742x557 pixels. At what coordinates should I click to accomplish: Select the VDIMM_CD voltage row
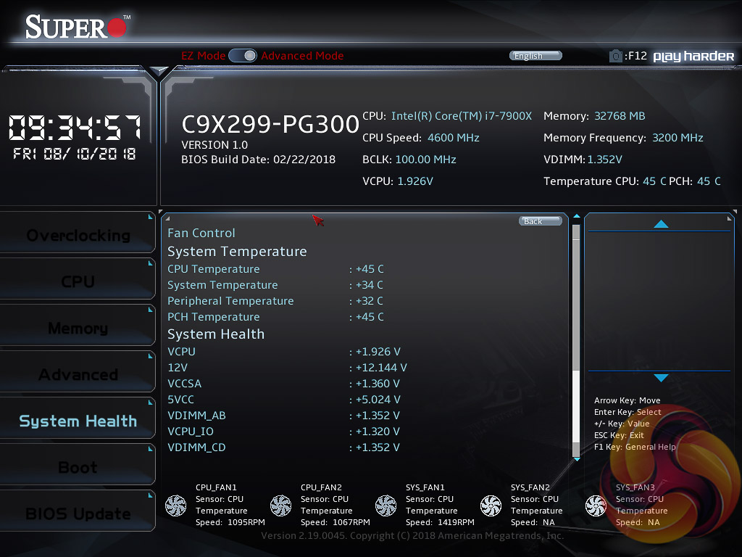[x=284, y=447]
